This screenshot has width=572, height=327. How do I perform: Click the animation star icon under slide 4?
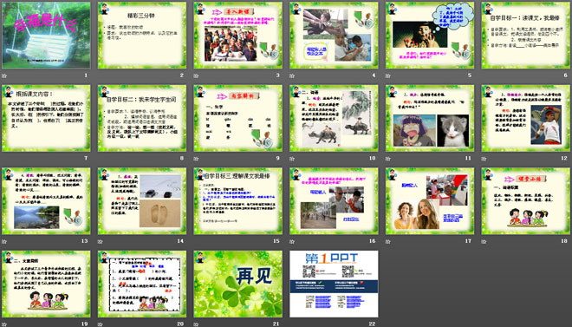point(292,76)
